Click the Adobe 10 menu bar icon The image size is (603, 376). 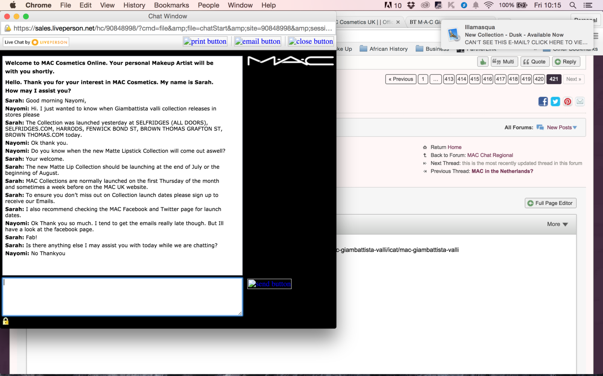(393, 5)
